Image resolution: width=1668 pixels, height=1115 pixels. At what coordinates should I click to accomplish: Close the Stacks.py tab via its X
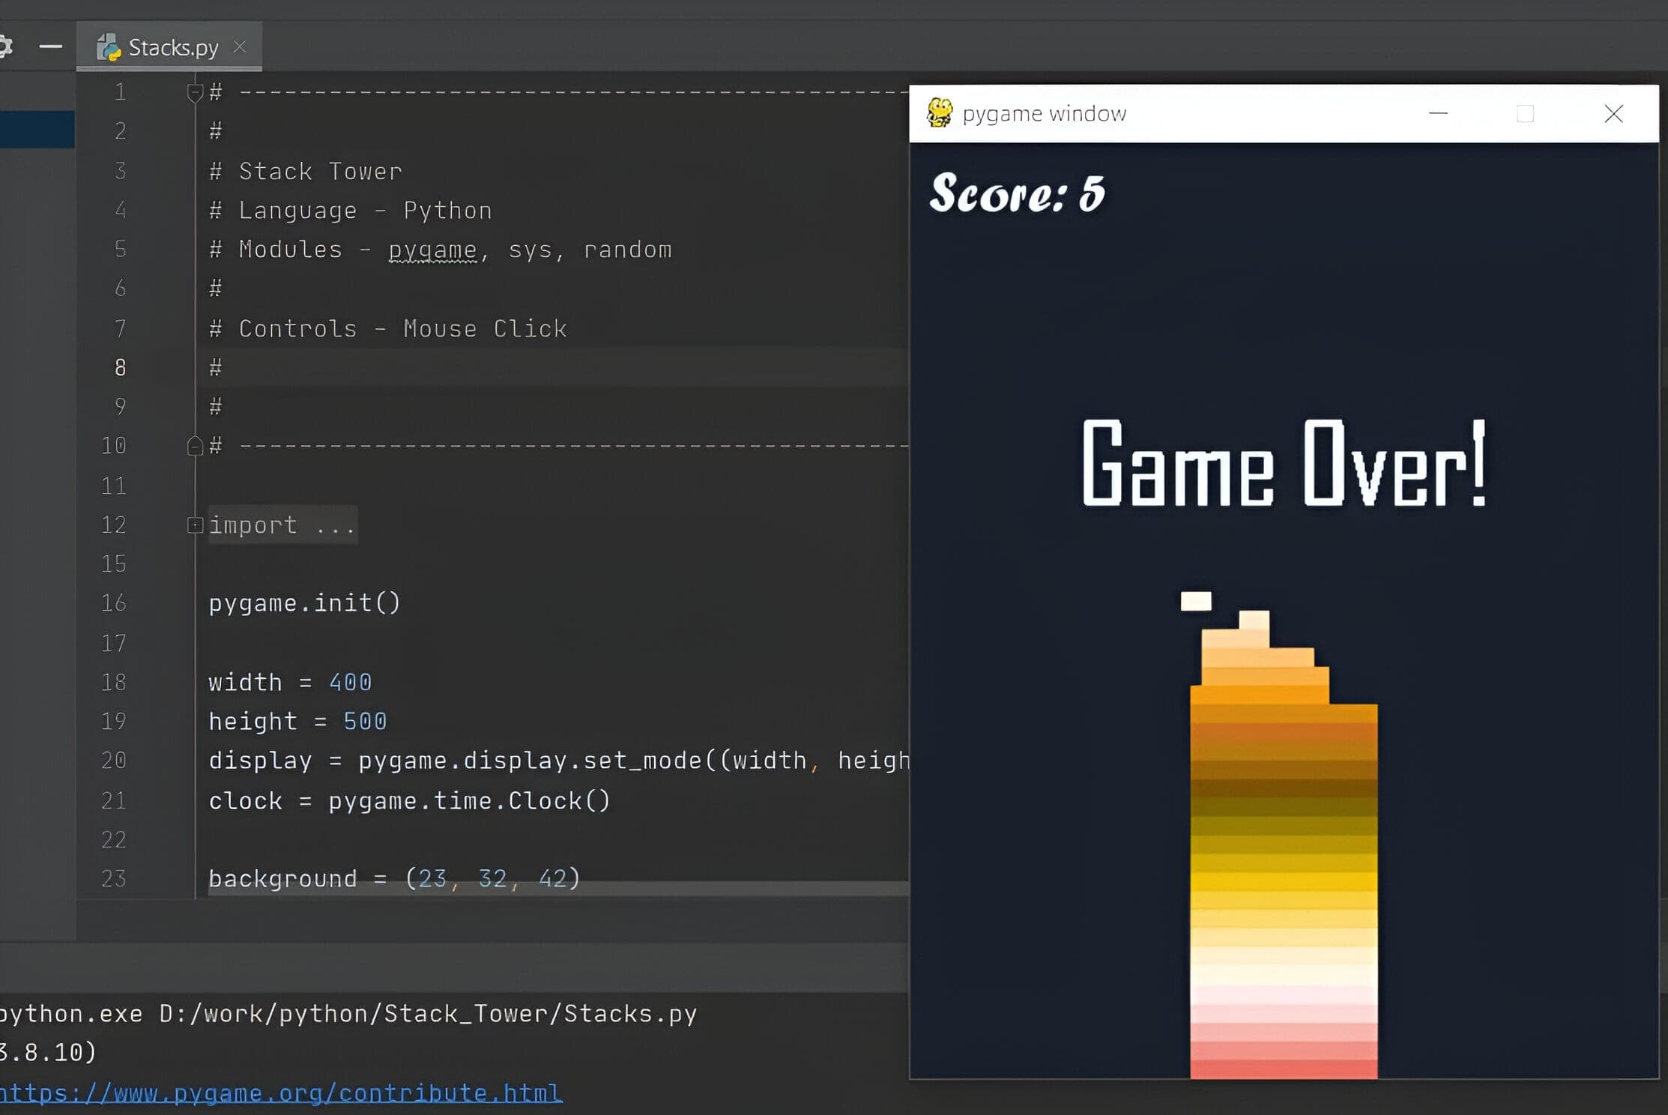click(x=240, y=46)
